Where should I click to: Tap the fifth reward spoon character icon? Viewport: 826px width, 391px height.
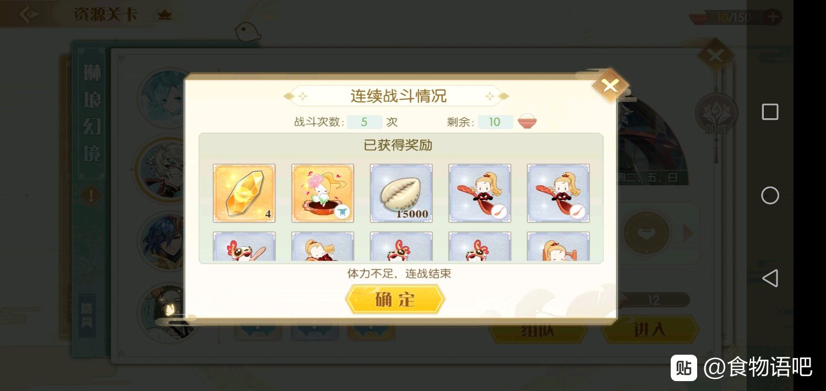[558, 193]
